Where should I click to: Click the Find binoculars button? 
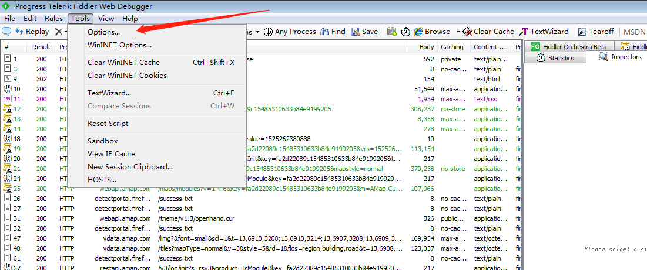coord(333,32)
